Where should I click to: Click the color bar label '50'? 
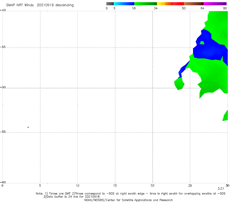pyautogui.click(x=184, y=8)
